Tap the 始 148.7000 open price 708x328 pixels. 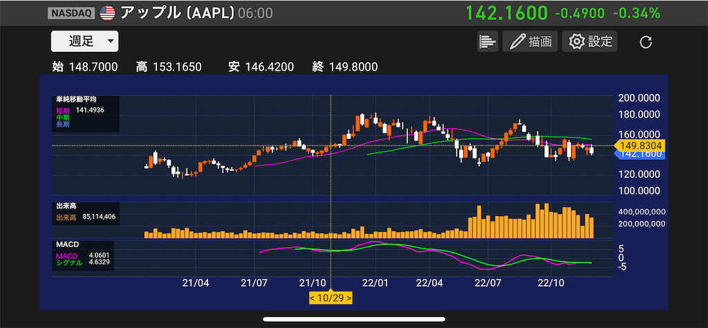point(85,67)
